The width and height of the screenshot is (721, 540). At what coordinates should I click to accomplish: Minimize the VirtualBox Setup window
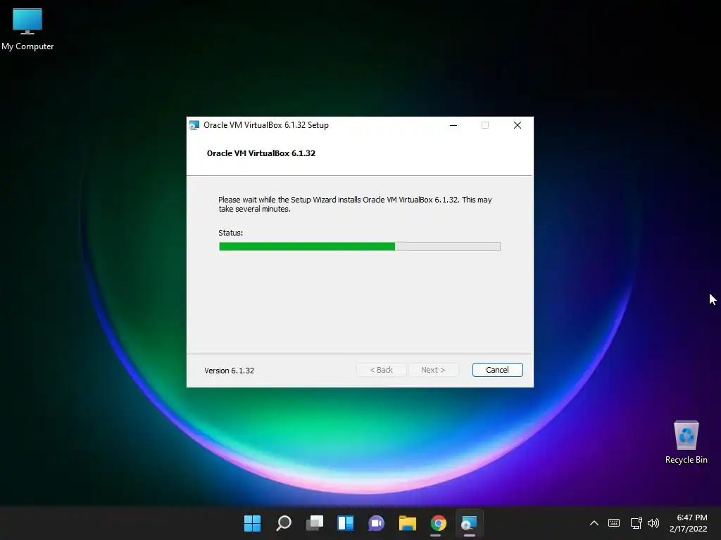453,125
